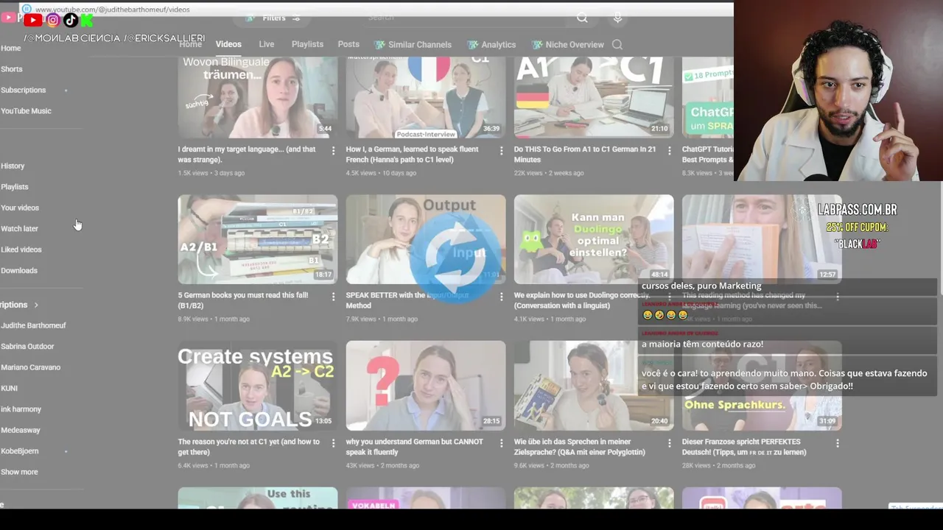The image size is (943, 530).
Task: Open title 'How I, a German, learned to speak fluent French'
Action: pyautogui.click(x=413, y=155)
